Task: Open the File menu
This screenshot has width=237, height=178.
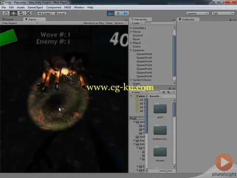Action: tap(4, 7)
